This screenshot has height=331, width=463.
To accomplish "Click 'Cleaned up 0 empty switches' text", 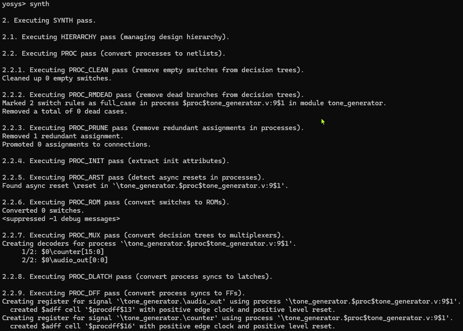I will tap(57, 78).
